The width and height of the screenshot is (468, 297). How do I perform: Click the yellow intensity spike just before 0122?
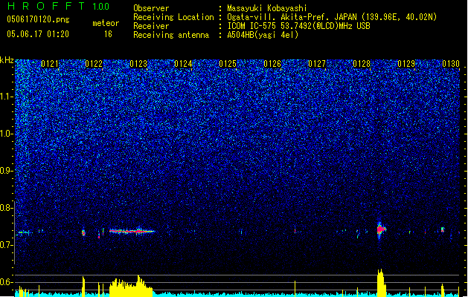coord(83,287)
